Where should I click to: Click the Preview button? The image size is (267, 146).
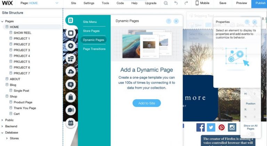(242, 3)
